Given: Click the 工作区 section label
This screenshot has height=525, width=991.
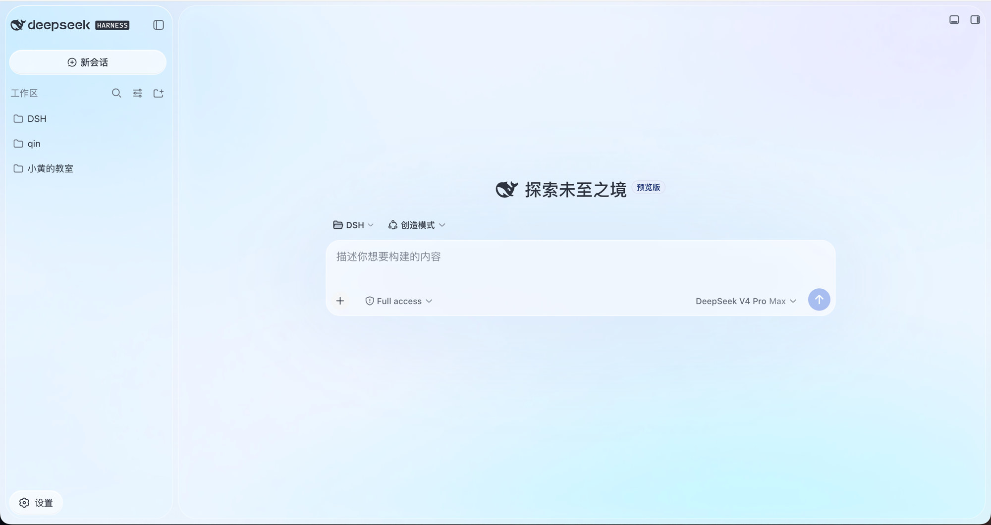Looking at the screenshot, I should coord(24,93).
